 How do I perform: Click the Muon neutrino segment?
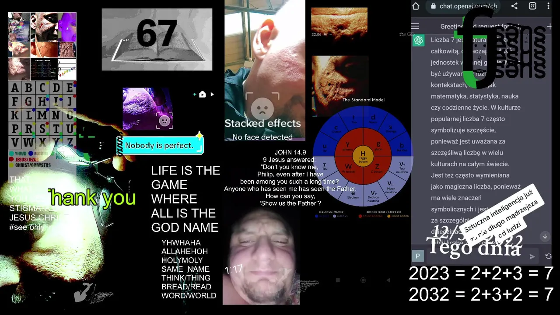tap(391, 186)
